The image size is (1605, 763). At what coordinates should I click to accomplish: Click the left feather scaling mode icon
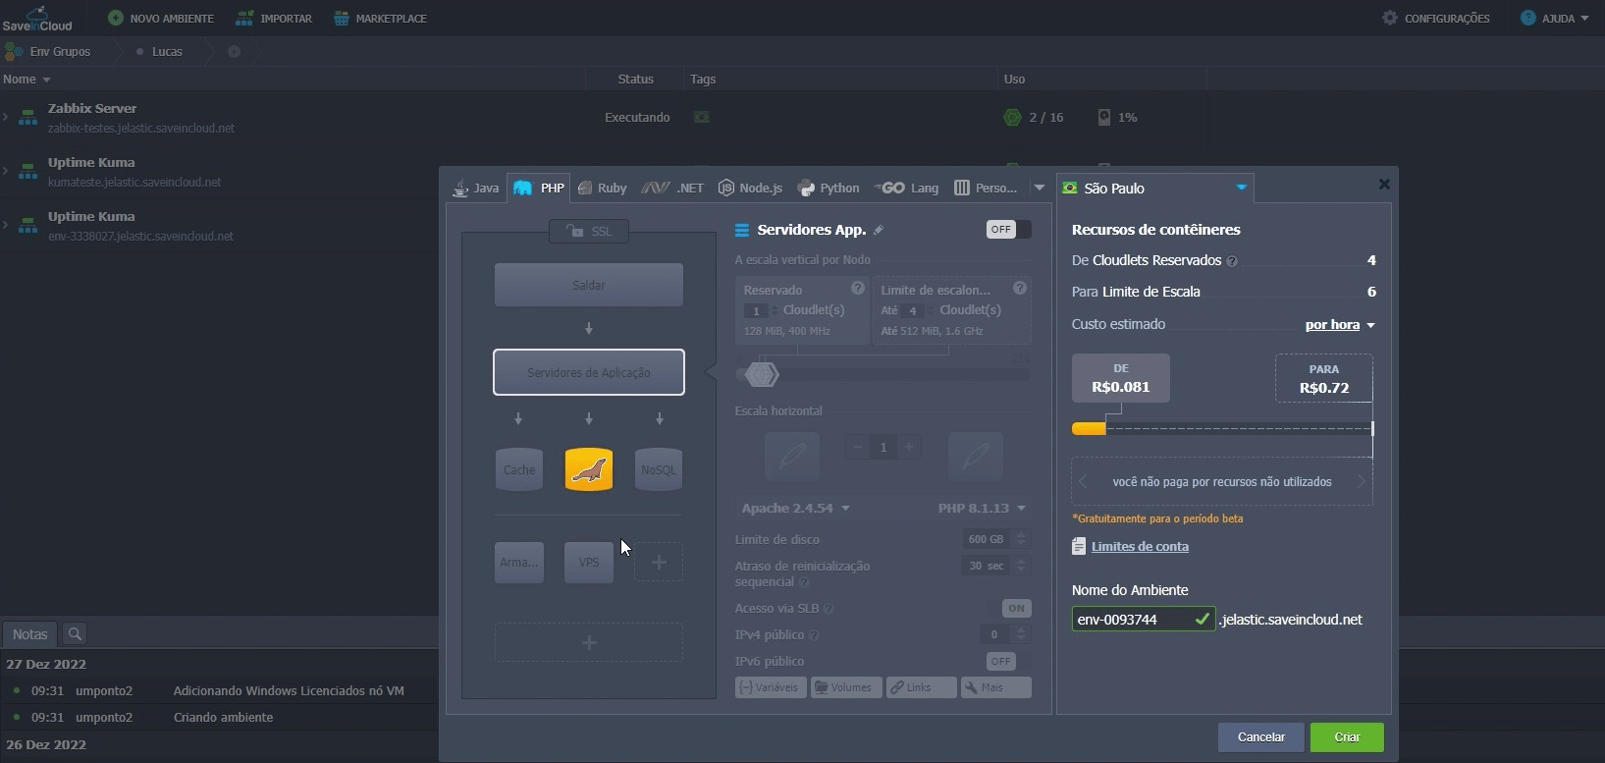[792, 457]
